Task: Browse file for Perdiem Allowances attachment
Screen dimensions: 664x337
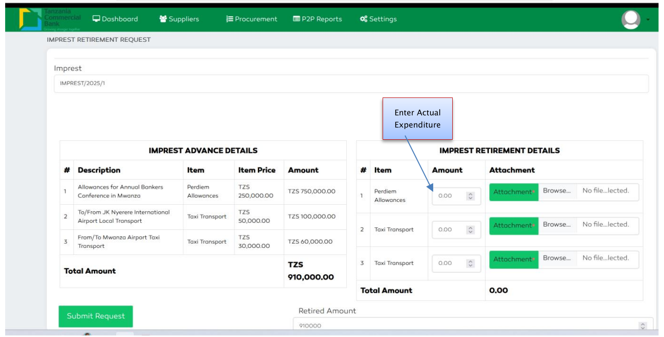Action: 557,191
